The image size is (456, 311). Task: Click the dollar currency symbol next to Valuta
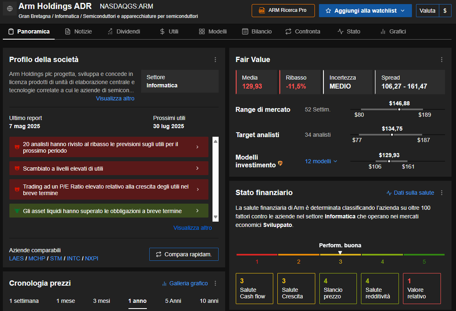pyautogui.click(x=445, y=11)
